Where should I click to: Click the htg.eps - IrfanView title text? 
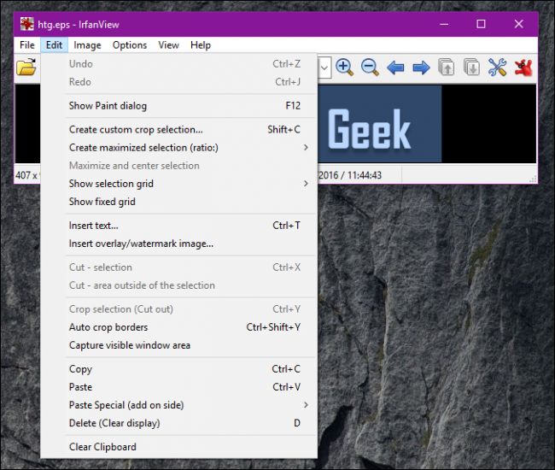click(x=79, y=25)
